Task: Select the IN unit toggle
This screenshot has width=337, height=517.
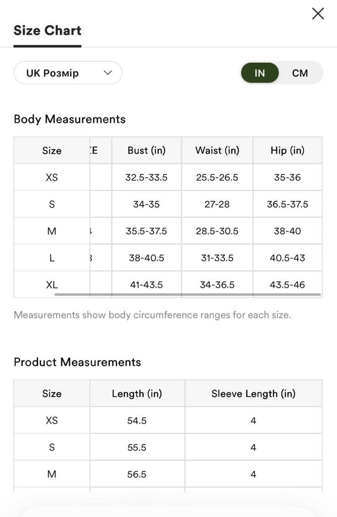Action: pos(260,73)
